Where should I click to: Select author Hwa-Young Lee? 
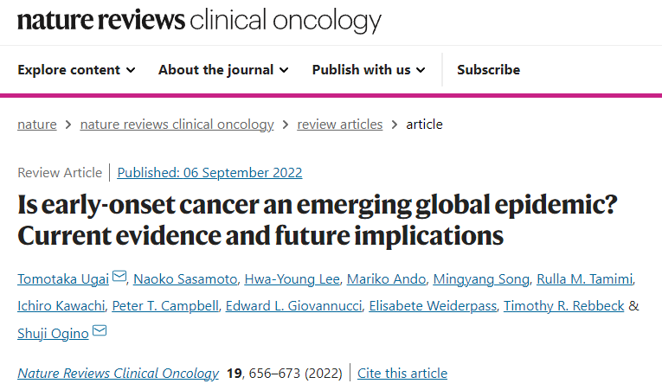pos(292,278)
